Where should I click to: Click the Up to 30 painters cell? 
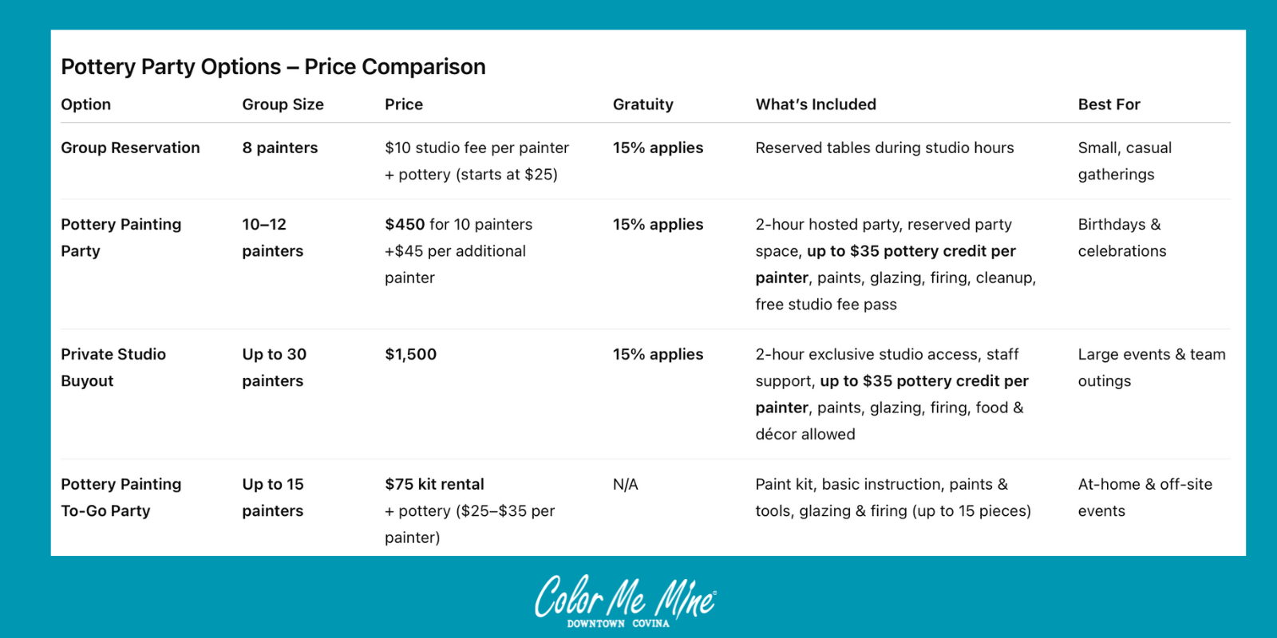[x=274, y=368]
